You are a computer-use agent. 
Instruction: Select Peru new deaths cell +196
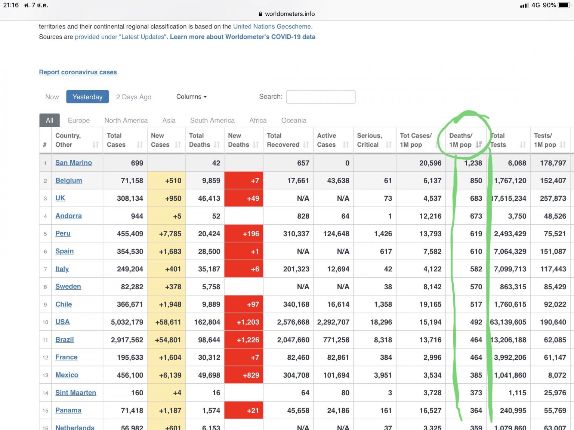244,234
